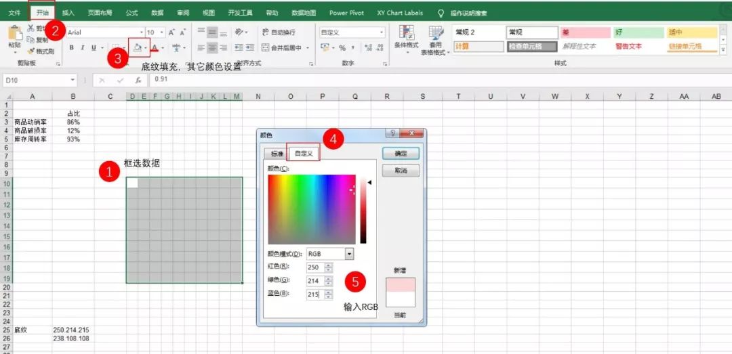Click the increase font size icon
Screen dimensions: 732x354
click(171, 32)
